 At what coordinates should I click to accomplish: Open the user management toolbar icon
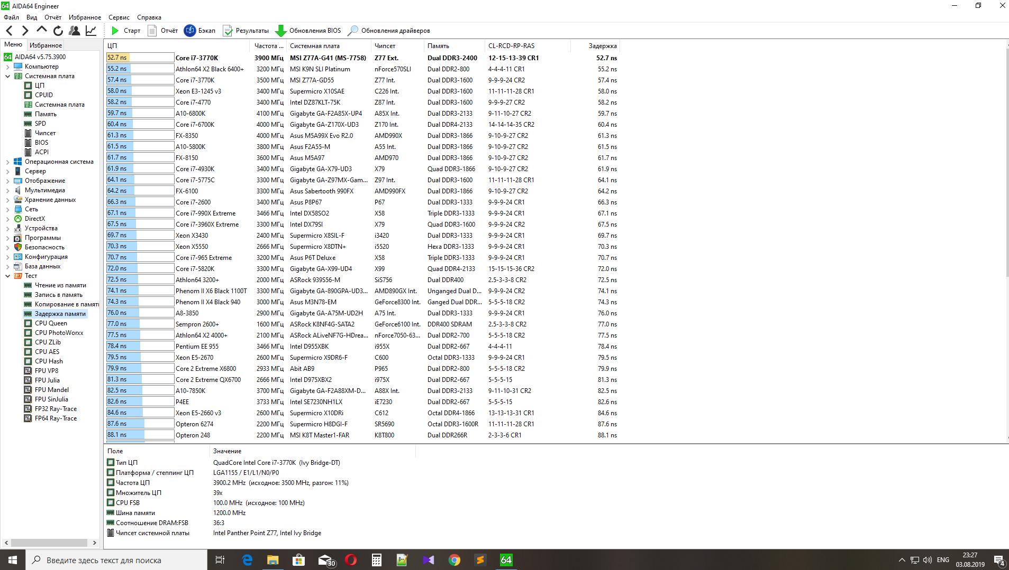75,31
